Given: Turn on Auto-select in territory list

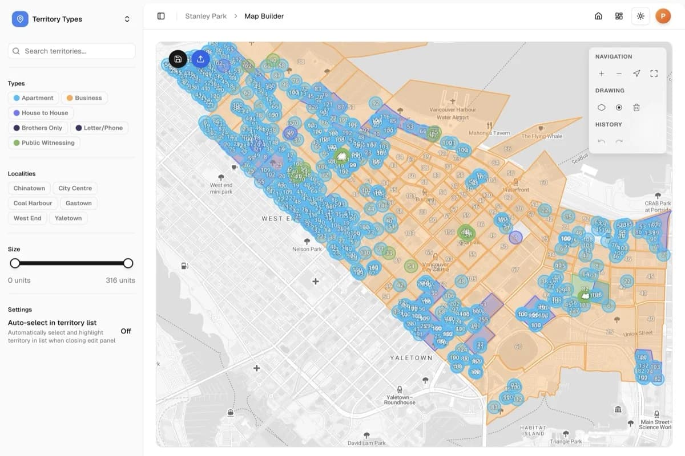Looking at the screenshot, I should 125,331.
